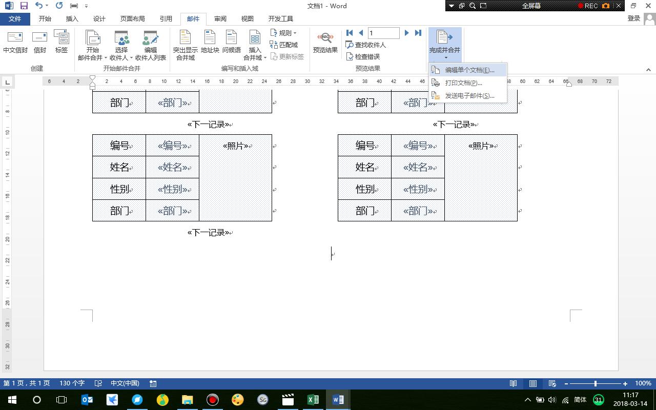Toggle 预览结果 to preview merge results
The height and width of the screenshot is (410, 656).
point(325,44)
